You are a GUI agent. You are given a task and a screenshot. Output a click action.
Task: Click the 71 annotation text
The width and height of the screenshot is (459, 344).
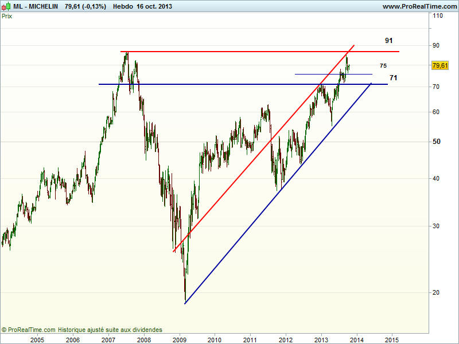click(x=394, y=77)
